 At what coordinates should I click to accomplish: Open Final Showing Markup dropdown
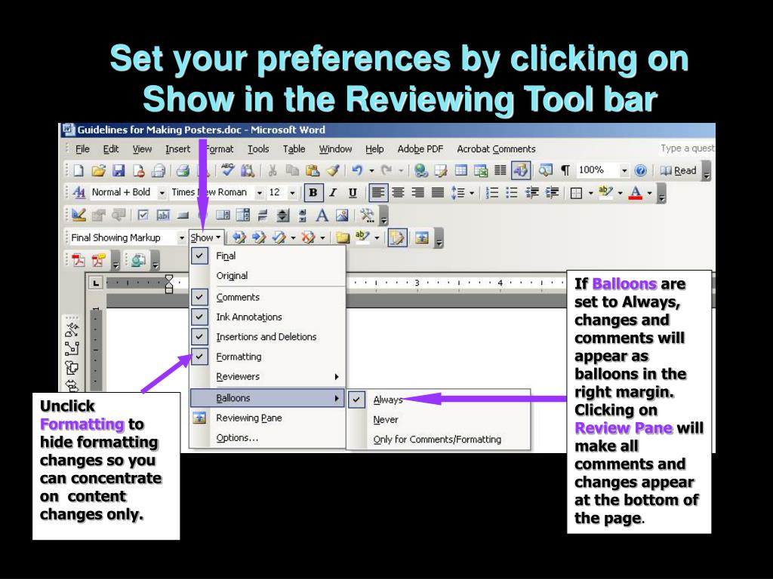pos(181,237)
